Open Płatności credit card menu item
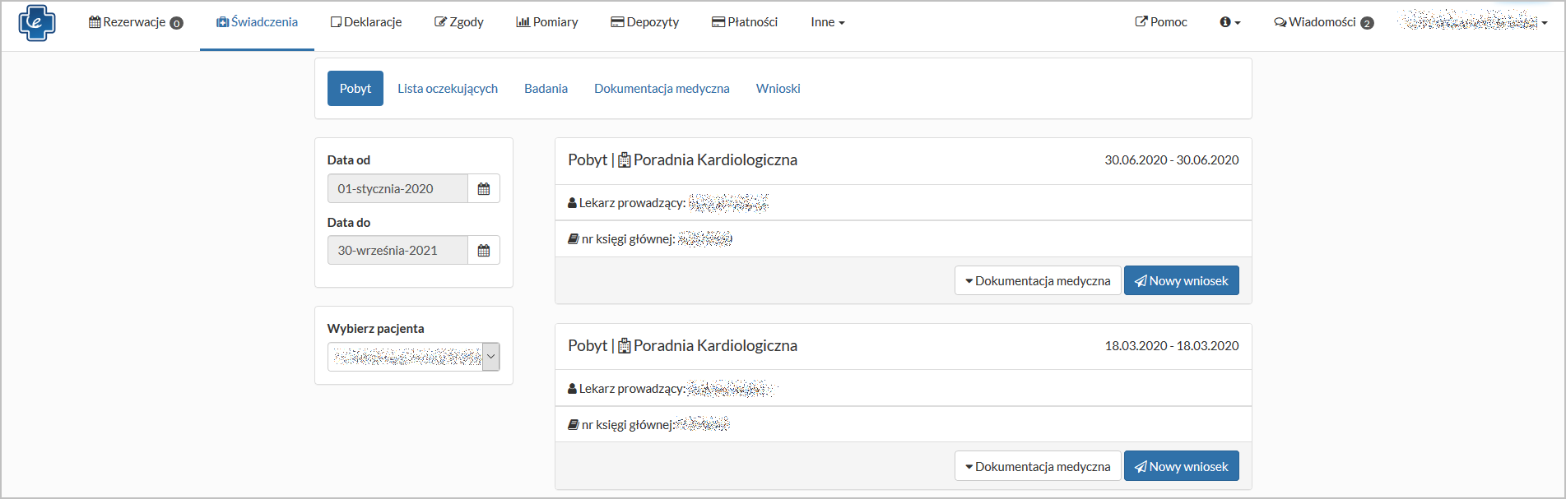The image size is (1566, 499). [745, 22]
